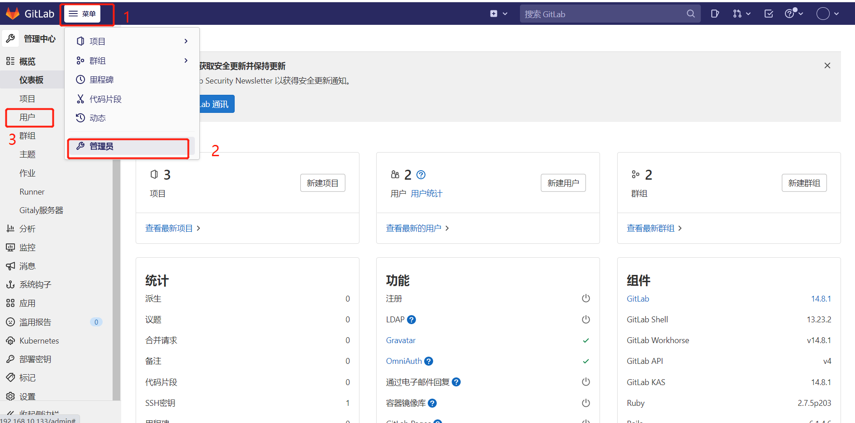Click the LDAP power status icon
This screenshot has height=423, width=855.
[x=586, y=320]
